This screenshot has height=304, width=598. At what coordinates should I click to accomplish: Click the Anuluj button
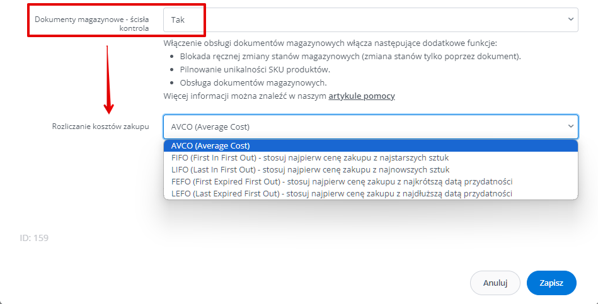[495, 283]
